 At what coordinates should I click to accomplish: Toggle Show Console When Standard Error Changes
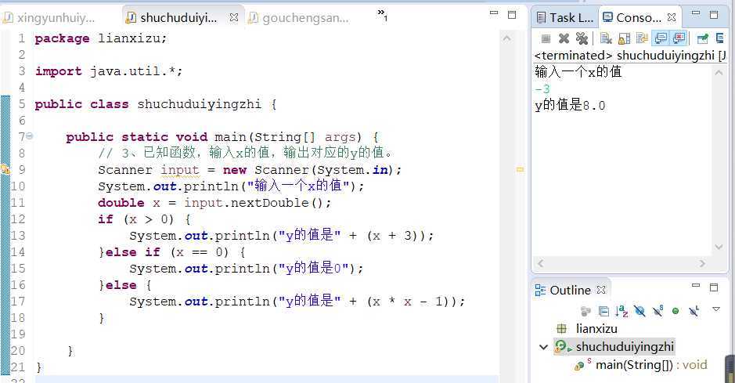point(679,38)
